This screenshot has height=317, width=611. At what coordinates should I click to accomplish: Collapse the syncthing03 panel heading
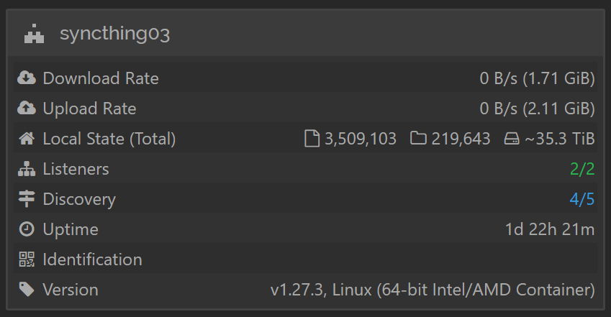(305, 34)
